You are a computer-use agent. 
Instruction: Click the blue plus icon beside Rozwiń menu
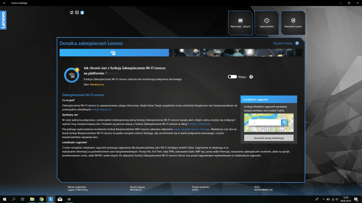[297, 43]
